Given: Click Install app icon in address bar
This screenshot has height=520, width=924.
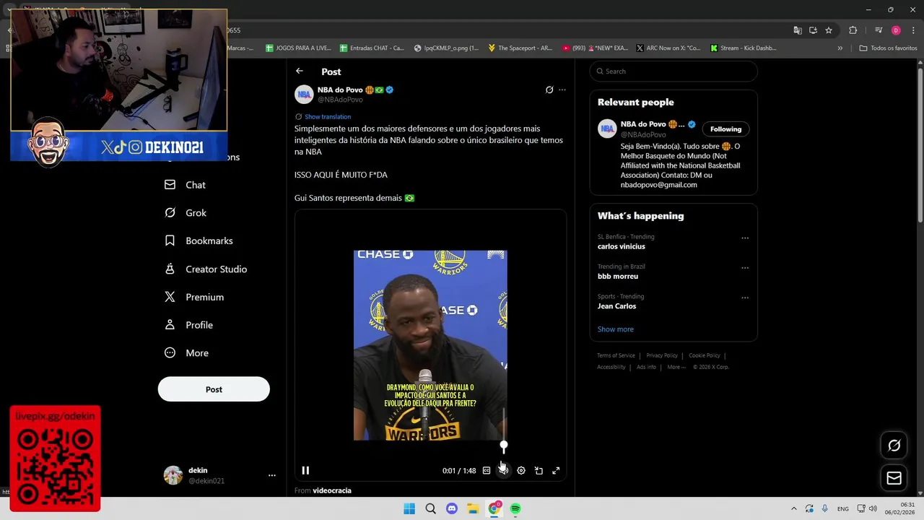Looking at the screenshot, I should coord(813,30).
